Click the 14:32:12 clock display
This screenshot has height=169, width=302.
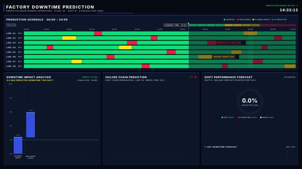[x=289, y=10]
